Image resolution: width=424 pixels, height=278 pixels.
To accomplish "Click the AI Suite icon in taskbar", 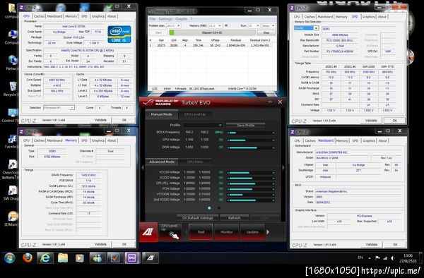I will point(151,258).
